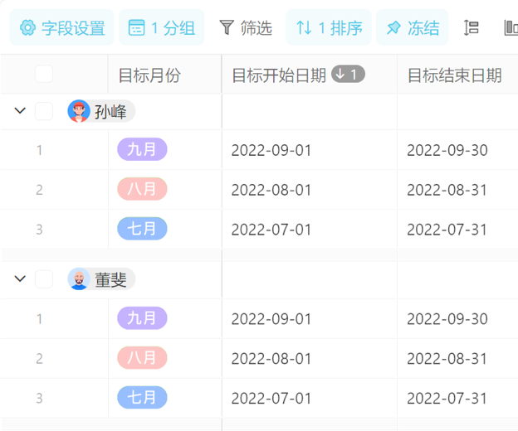This screenshot has height=431, width=518.
Task: Open the row height icon
Action: click(472, 28)
